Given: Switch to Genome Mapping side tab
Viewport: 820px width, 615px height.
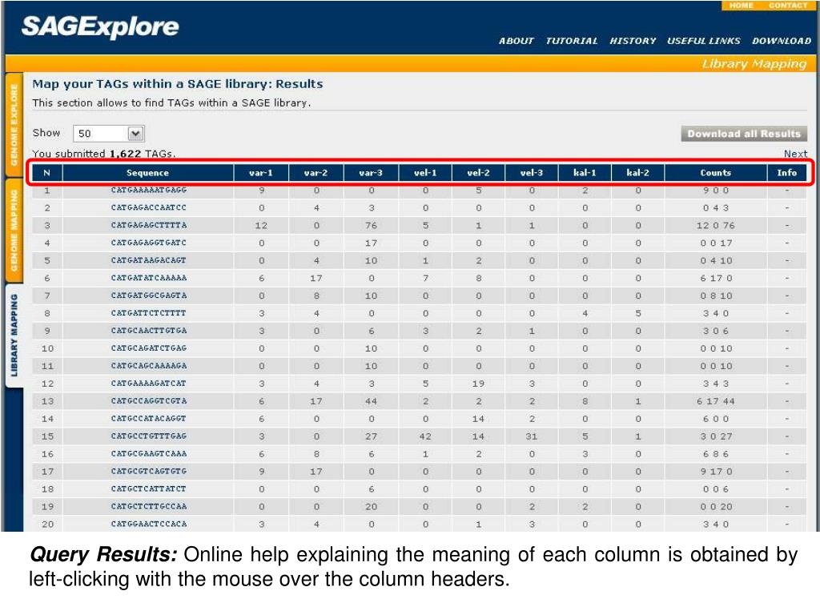Looking at the screenshot, I should point(14,228).
